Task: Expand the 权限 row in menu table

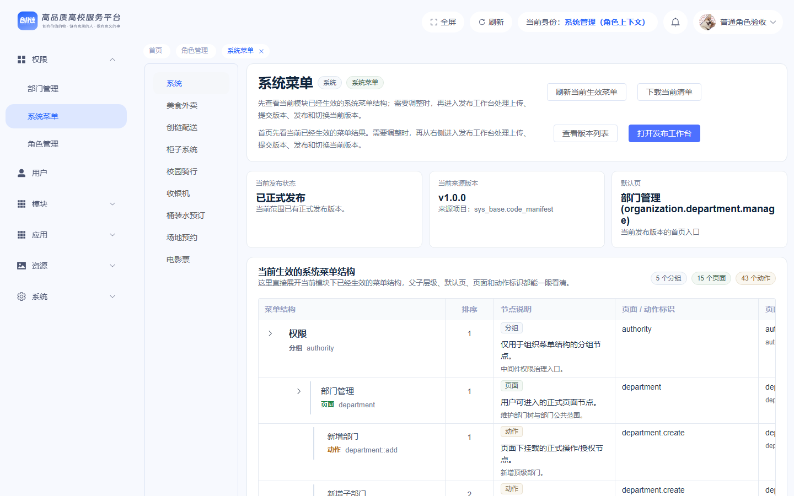Action: pos(270,333)
